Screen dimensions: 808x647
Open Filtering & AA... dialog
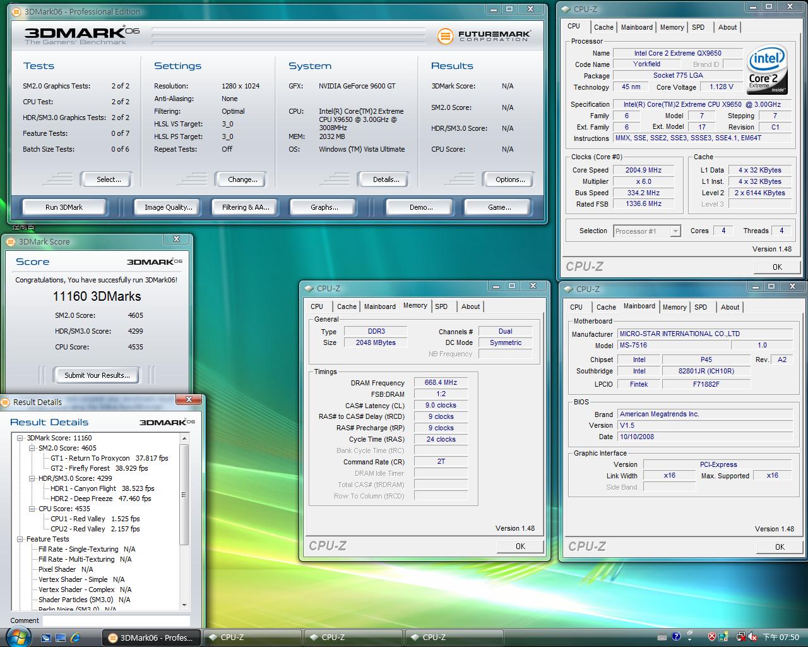point(246,207)
